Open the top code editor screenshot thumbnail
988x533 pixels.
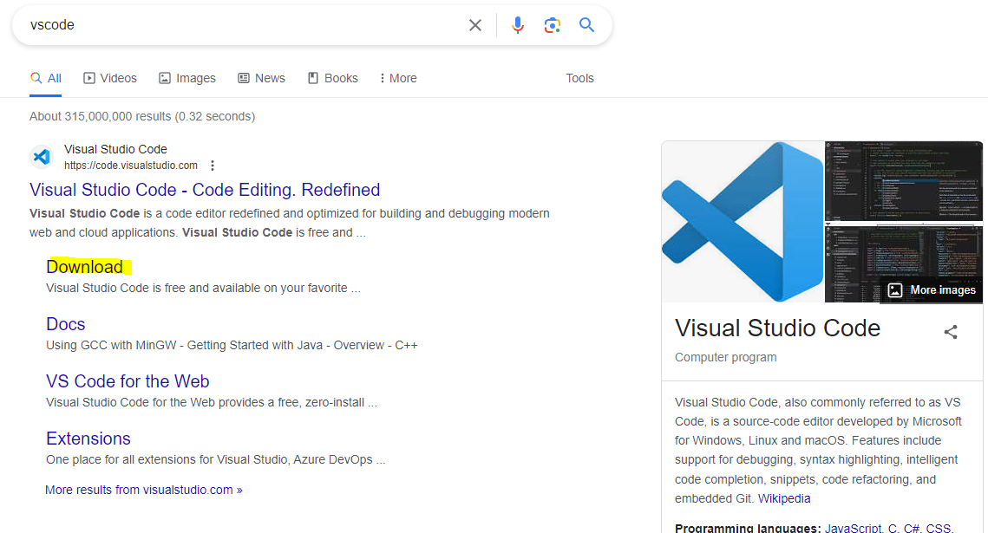[904, 180]
